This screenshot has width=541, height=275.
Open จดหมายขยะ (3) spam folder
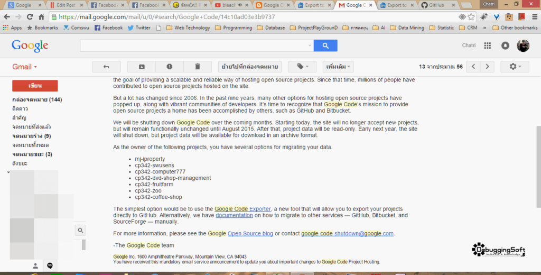(32, 154)
